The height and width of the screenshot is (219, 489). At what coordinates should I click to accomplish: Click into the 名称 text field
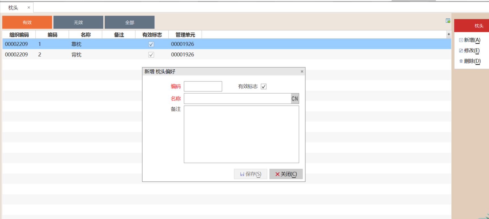(237, 98)
